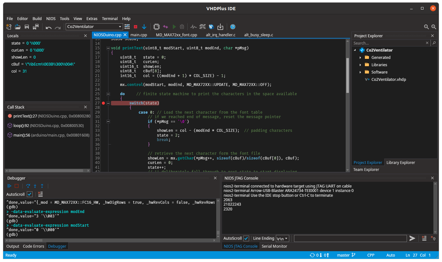Screen dimensions: 442x262
Task: Close the Locals panel
Action: point(85,36)
